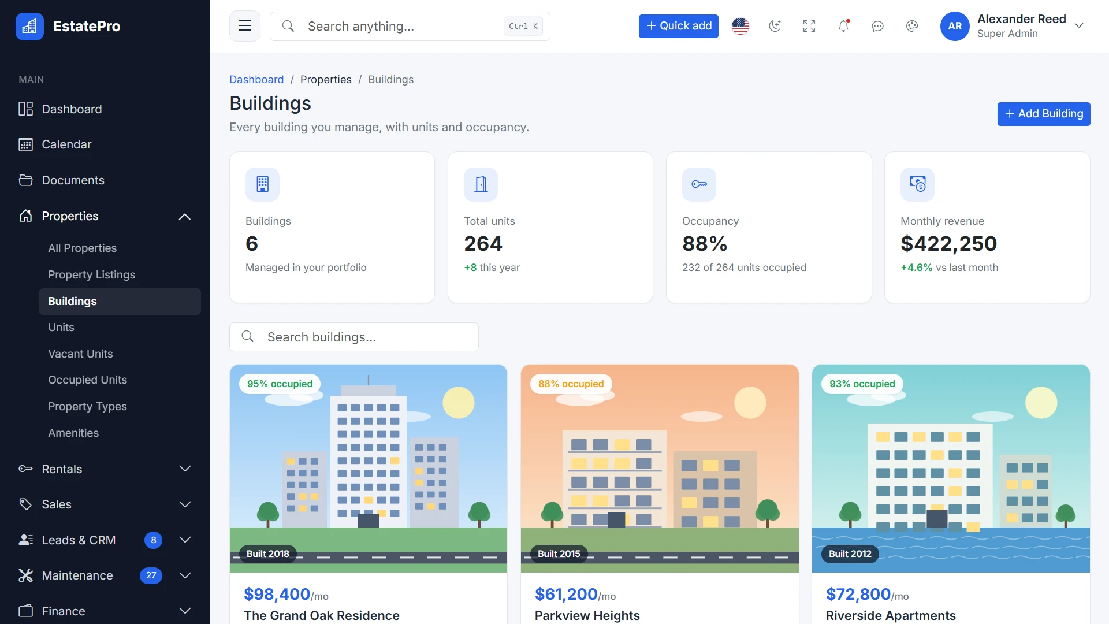Open Amenities page
This screenshot has height=624, width=1109.
coord(120,433)
